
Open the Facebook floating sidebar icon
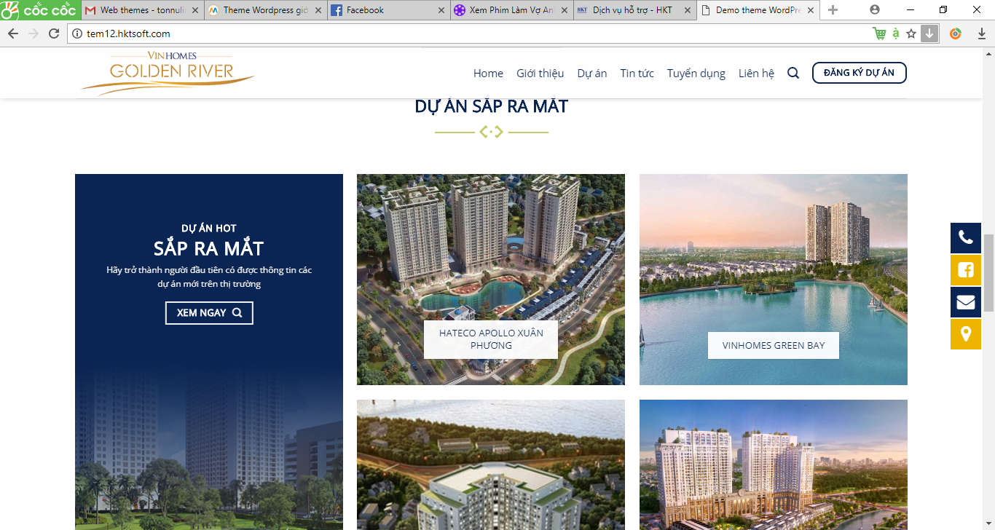965,270
